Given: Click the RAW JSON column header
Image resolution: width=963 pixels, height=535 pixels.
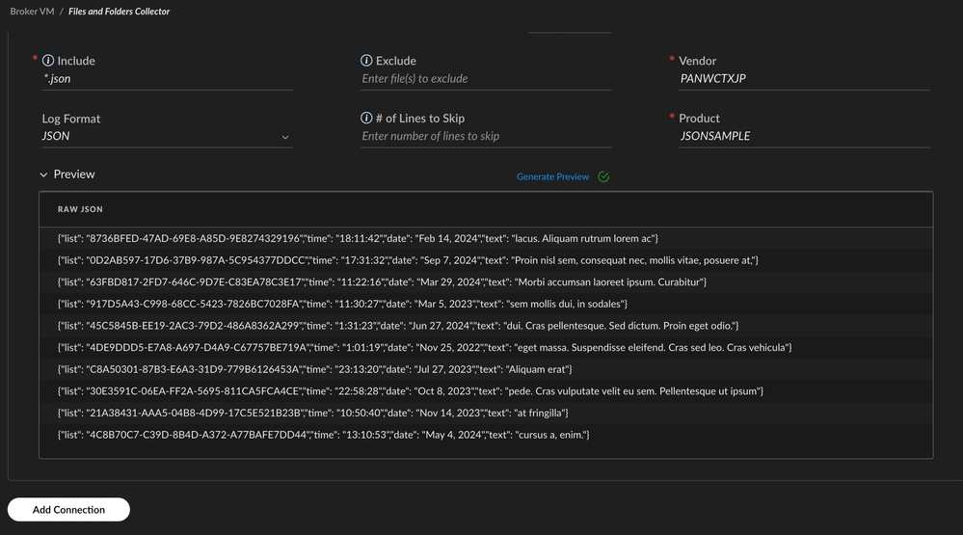Looking at the screenshot, I should click(80, 209).
